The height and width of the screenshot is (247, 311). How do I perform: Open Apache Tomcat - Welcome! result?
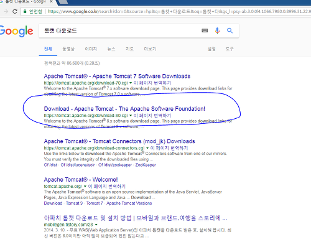[81, 180]
